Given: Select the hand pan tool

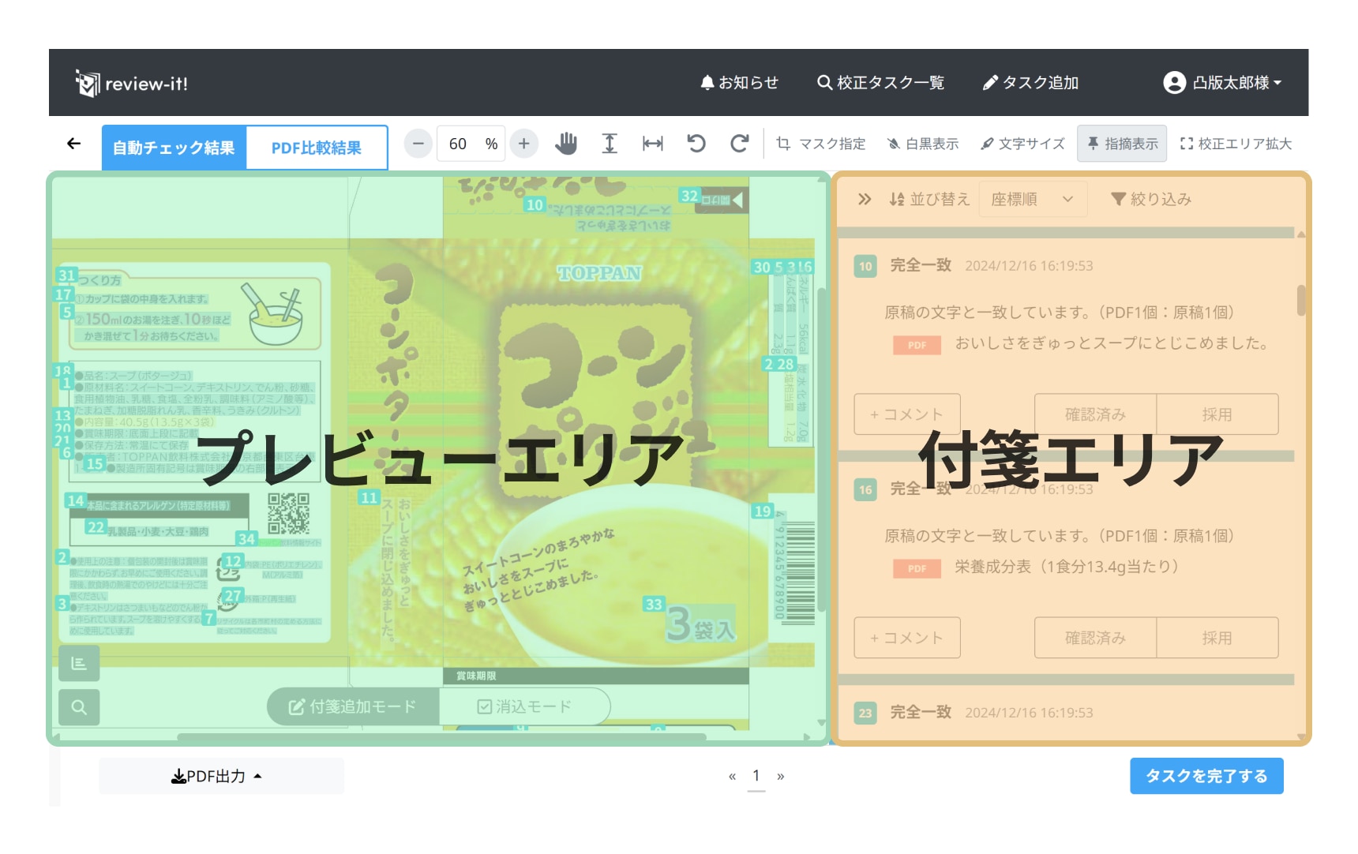Looking at the screenshot, I should 566,144.
